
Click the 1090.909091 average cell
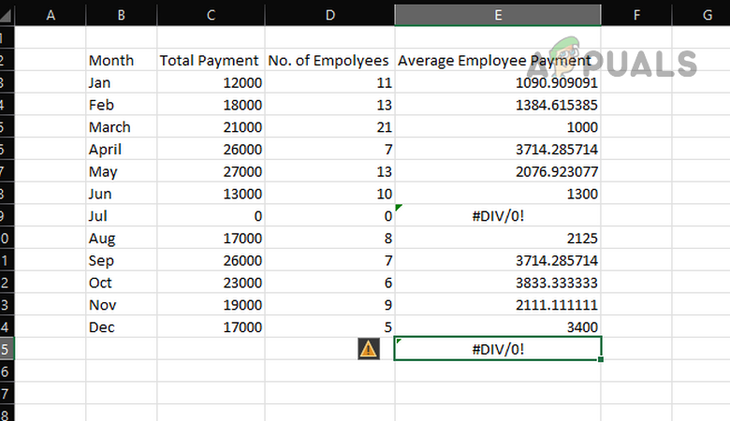498,83
